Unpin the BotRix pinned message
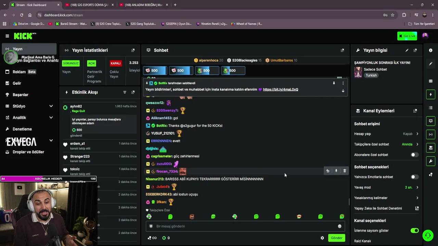The image size is (438, 246). [x=334, y=83]
